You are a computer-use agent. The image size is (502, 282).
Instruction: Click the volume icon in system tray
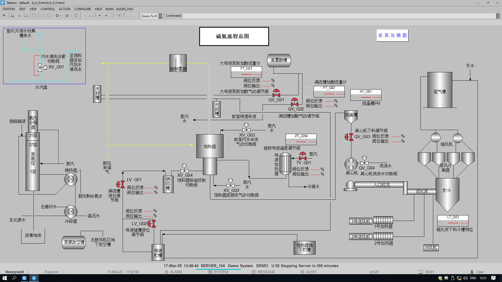[465, 278]
